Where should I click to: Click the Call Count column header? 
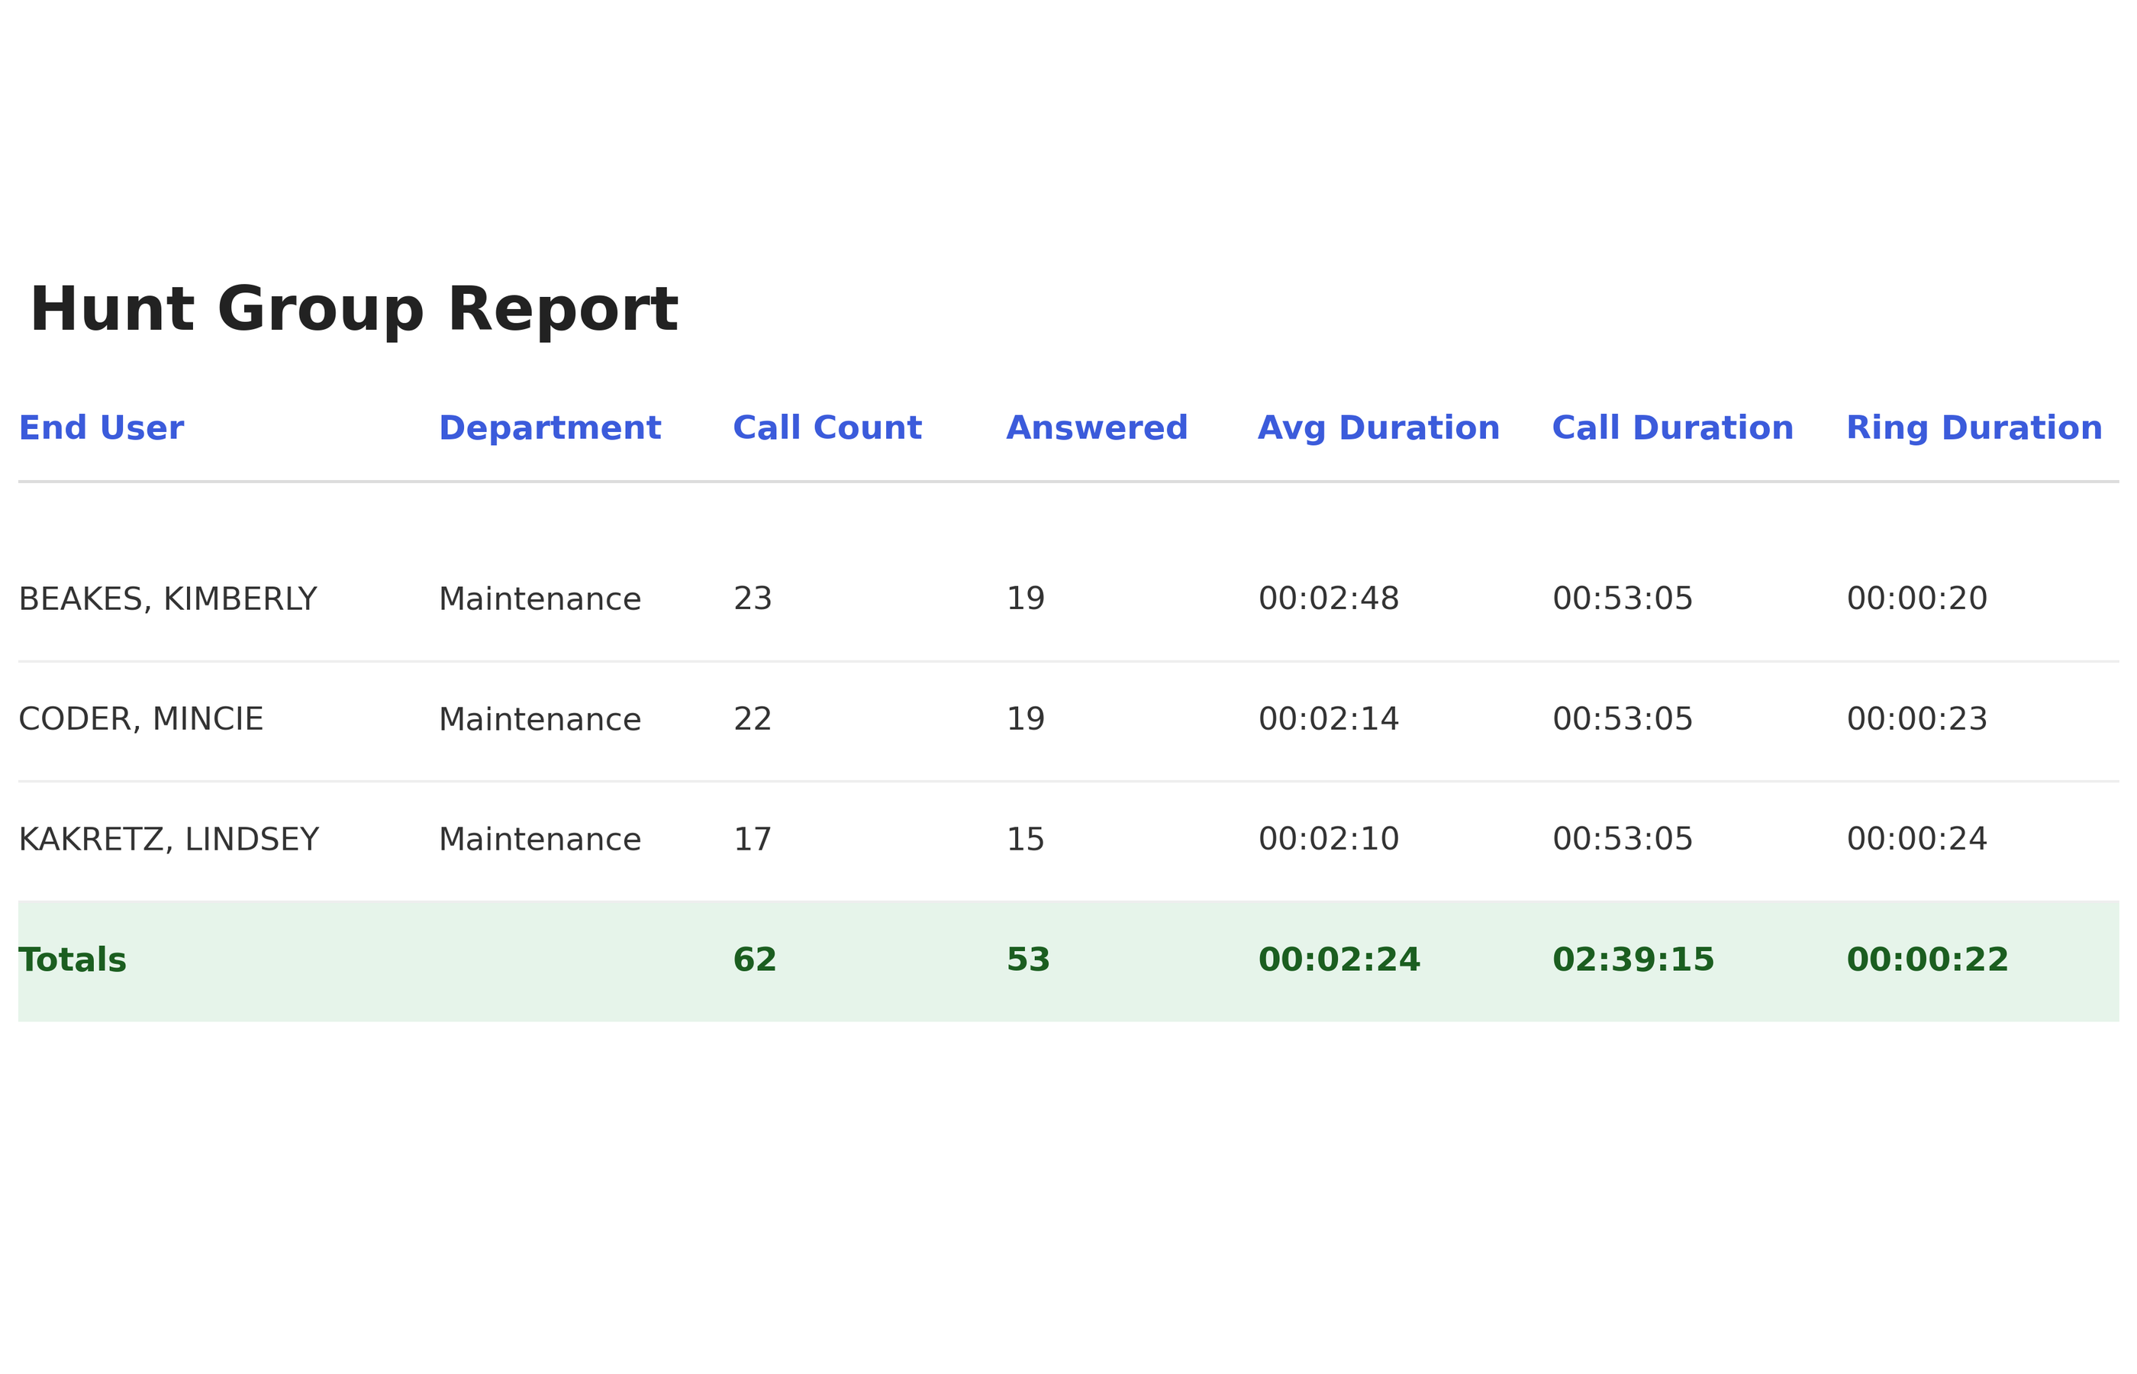(827, 428)
